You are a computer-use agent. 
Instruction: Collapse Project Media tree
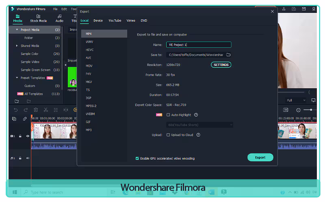click(17, 30)
